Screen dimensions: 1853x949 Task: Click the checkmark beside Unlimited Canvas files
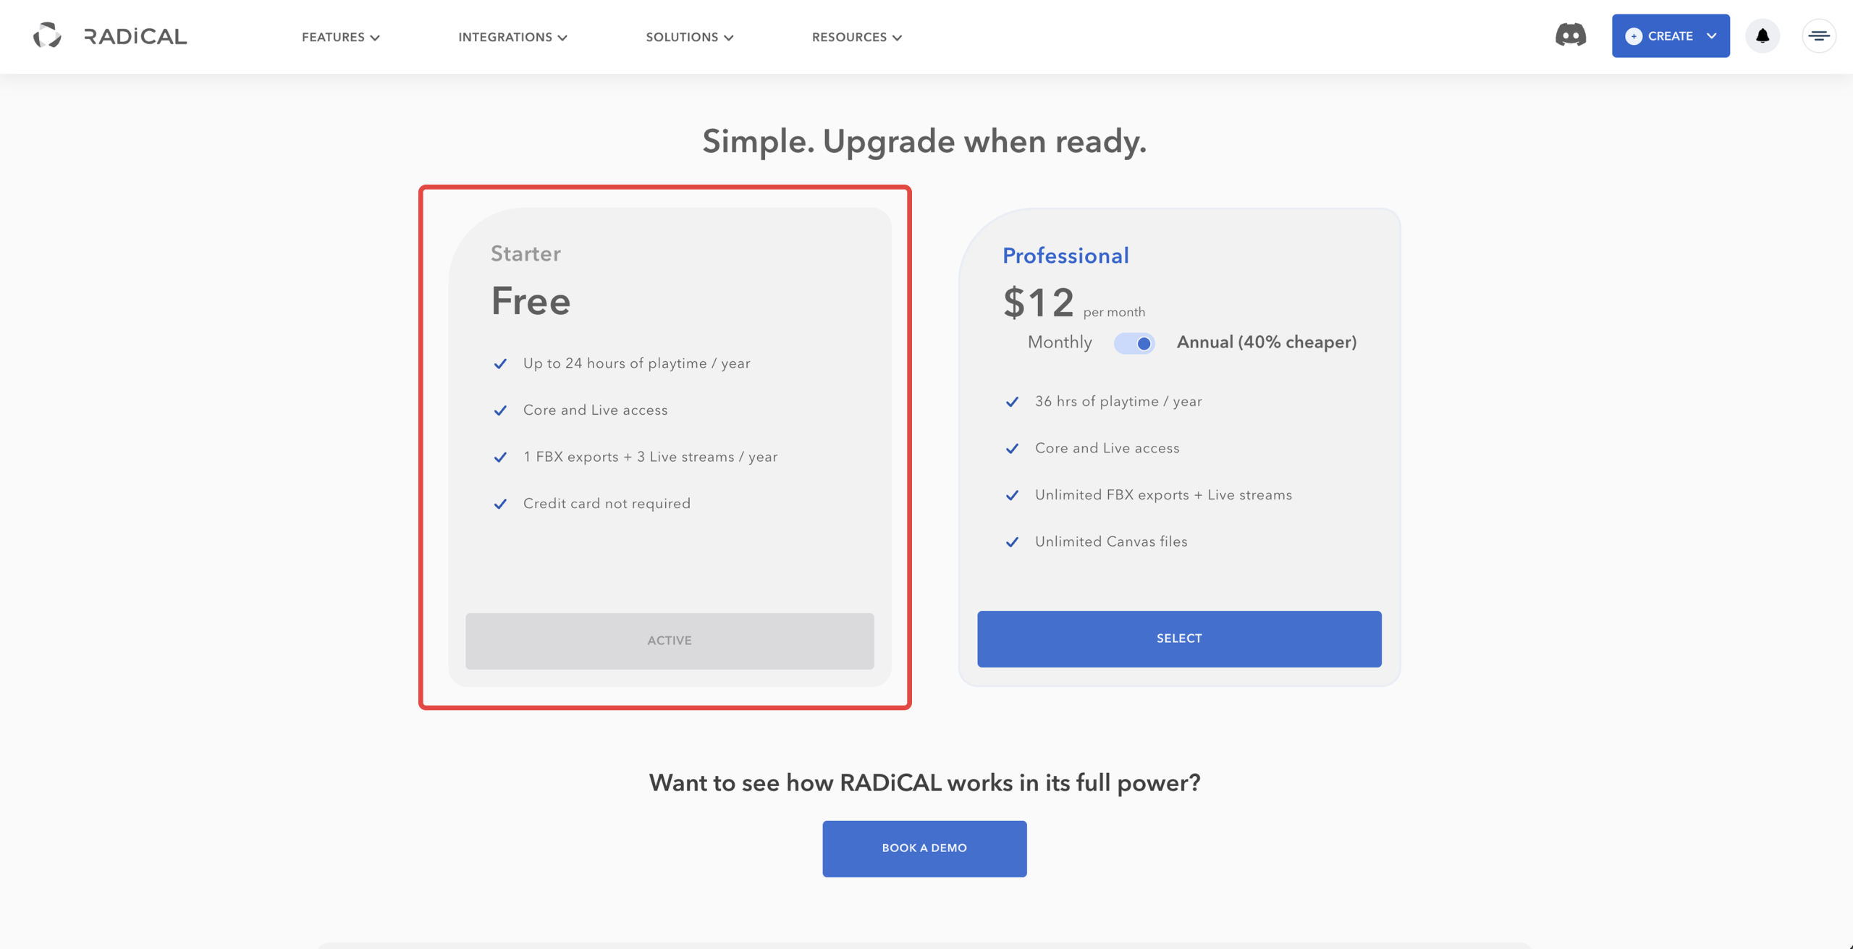(x=1013, y=541)
